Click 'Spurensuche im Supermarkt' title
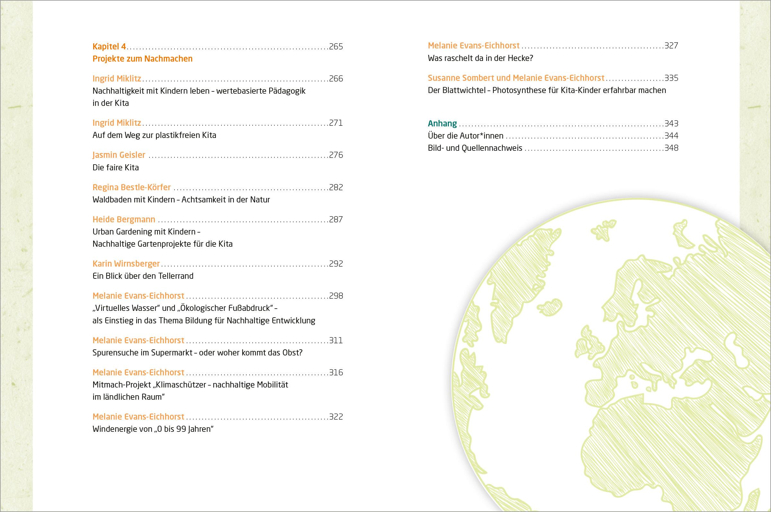 (198, 353)
